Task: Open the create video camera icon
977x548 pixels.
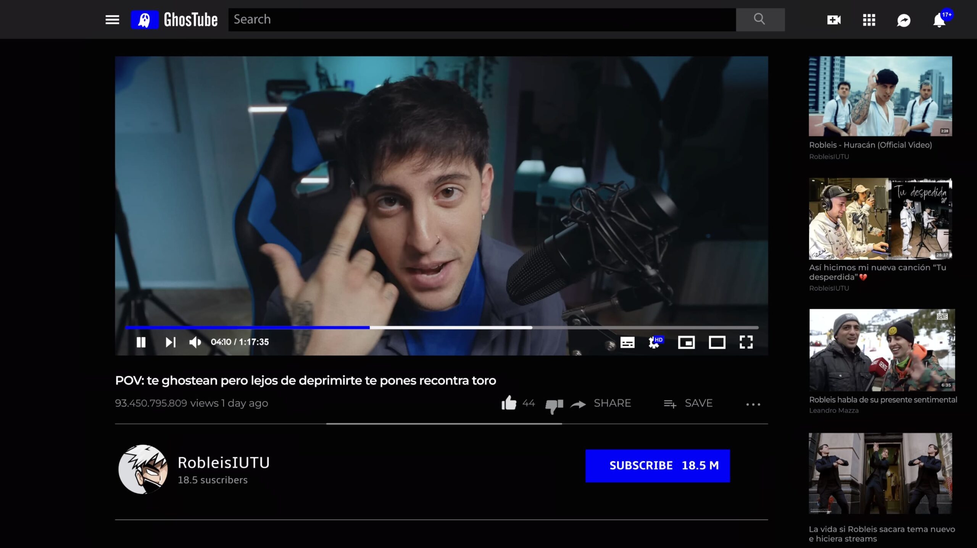Action: [x=834, y=20]
